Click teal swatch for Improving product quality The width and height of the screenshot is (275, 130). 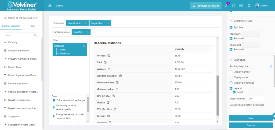tap(53, 107)
